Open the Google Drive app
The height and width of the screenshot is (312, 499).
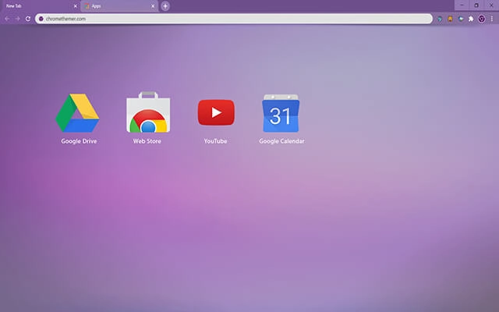[x=77, y=112]
